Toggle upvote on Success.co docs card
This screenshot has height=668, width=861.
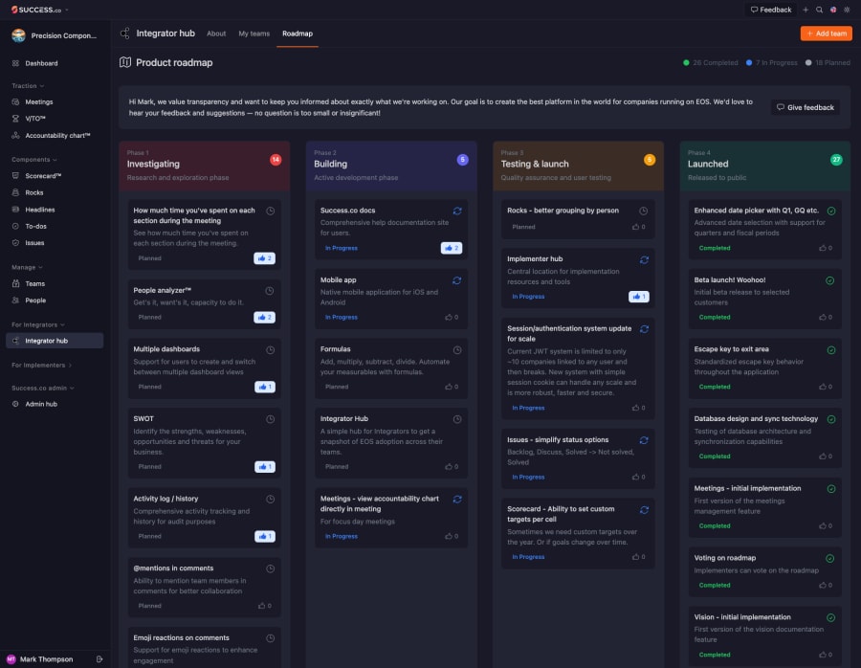tap(452, 248)
